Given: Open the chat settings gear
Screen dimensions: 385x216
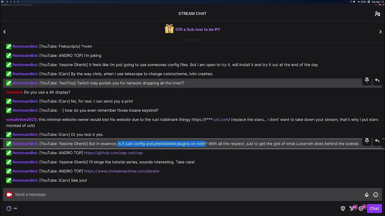Looking at the screenshot, I should (361, 208).
